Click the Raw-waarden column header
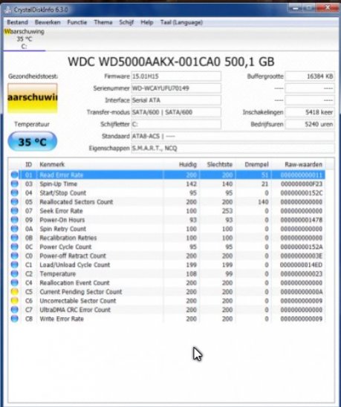 (303, 164)
